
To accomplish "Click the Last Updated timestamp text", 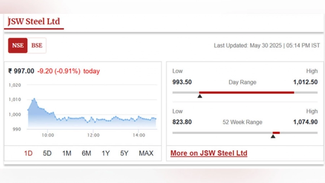I will (x=267, y=46).
